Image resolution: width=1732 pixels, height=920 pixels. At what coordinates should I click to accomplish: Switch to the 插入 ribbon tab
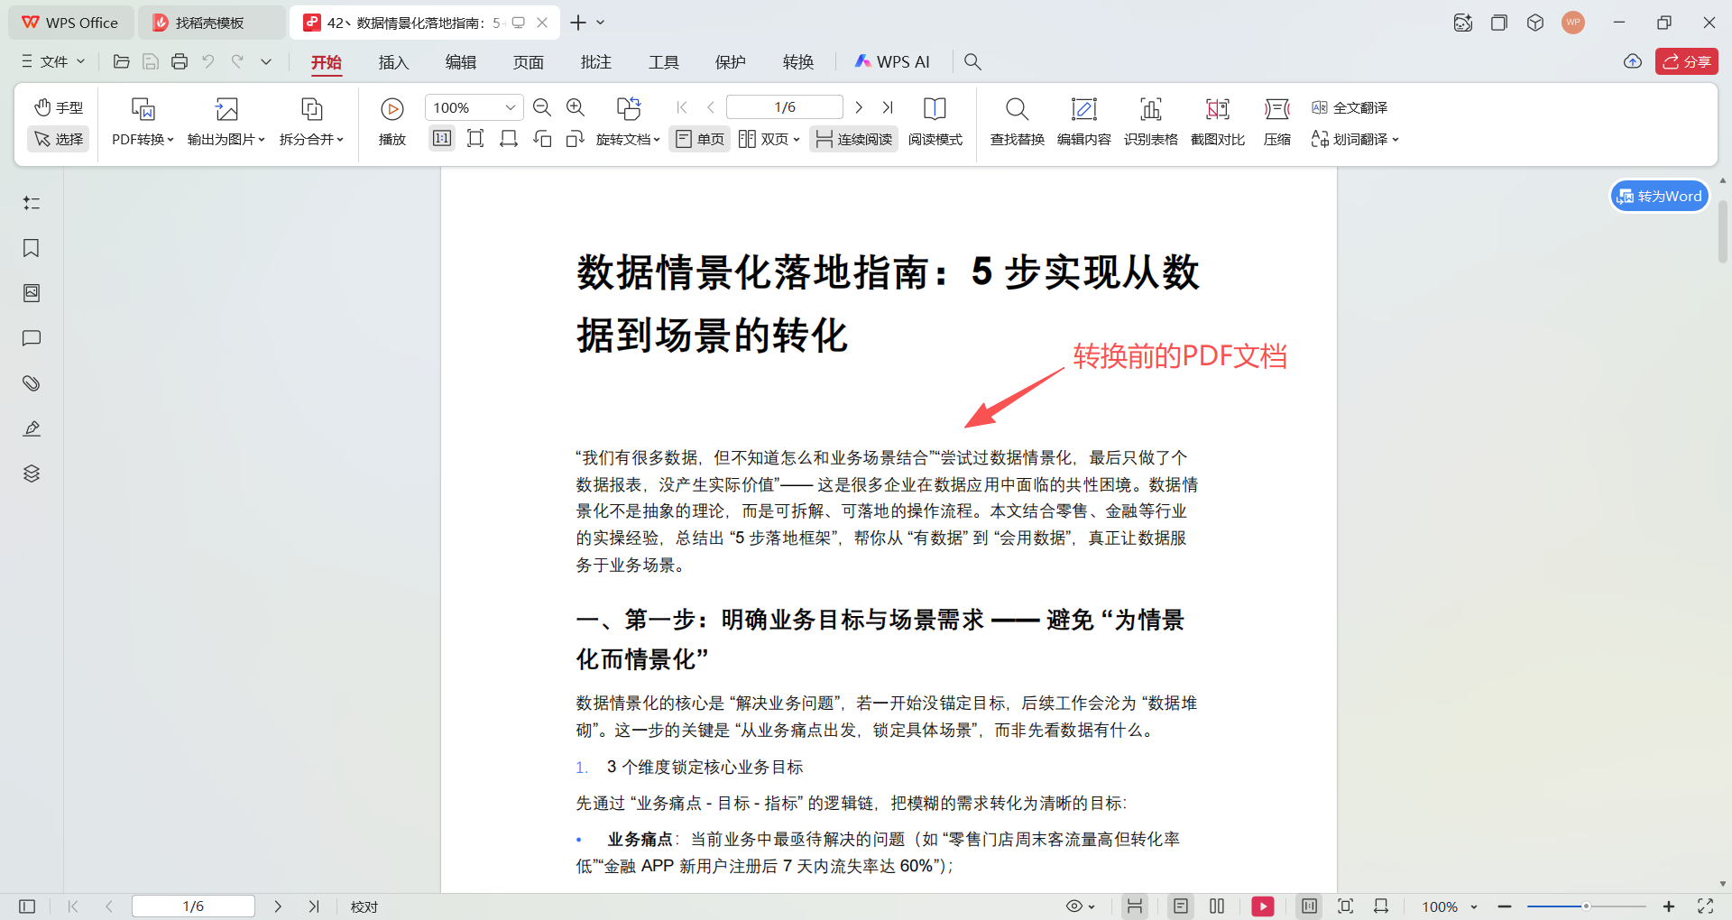pos(392,61)
